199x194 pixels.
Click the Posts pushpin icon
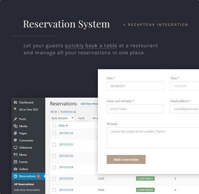coord(16,119)
